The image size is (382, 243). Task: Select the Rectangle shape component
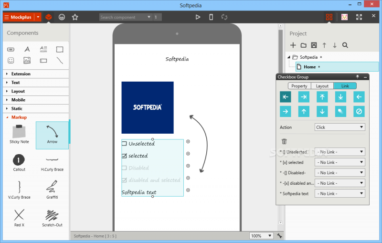60,50
